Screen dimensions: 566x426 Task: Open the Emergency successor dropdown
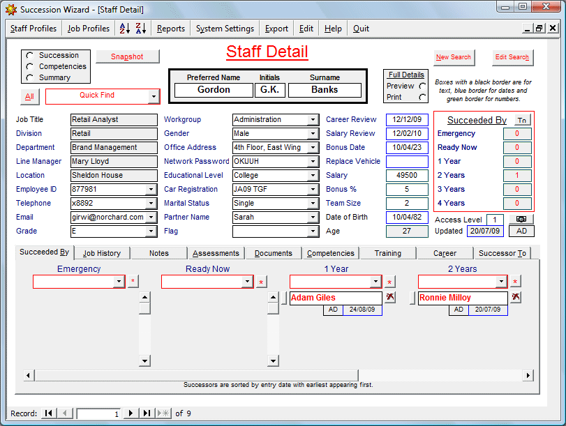coord(119,282)
